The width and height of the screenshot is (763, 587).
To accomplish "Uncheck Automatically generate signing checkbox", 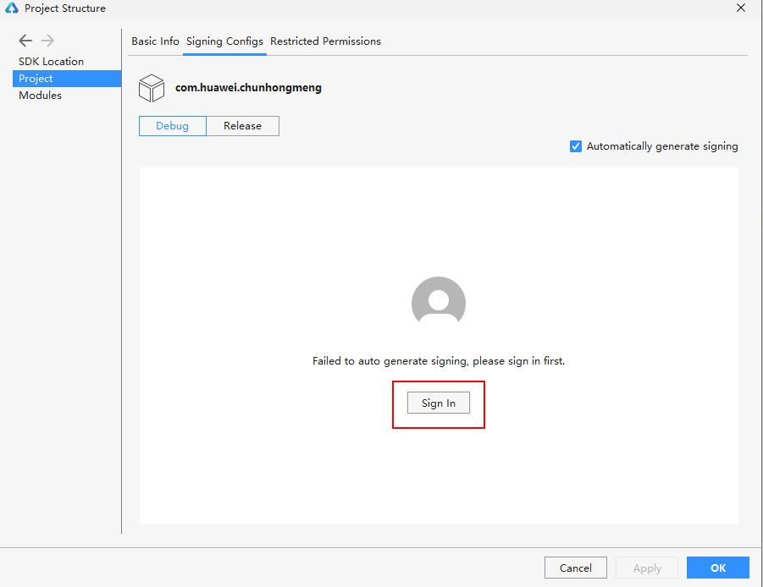I will [576, 146].
